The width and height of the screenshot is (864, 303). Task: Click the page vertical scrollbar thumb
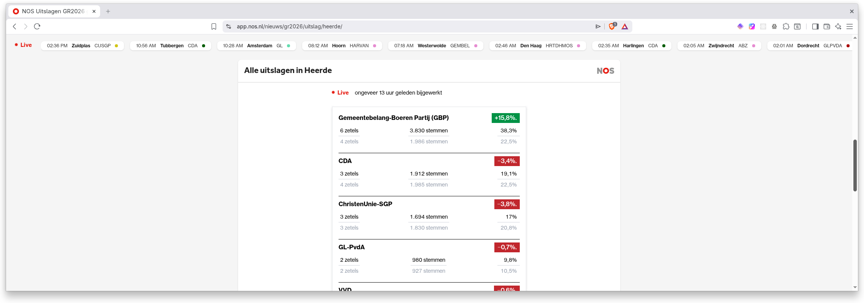pyautogui.click(x=855, y=165)
